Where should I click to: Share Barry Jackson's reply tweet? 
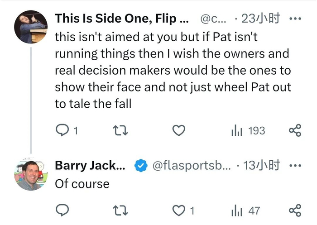(295, 210)
